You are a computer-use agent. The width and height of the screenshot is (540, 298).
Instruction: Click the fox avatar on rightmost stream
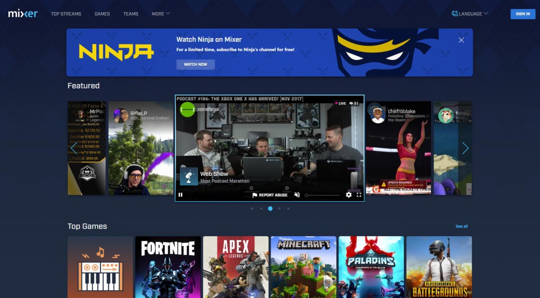[445, 115]
